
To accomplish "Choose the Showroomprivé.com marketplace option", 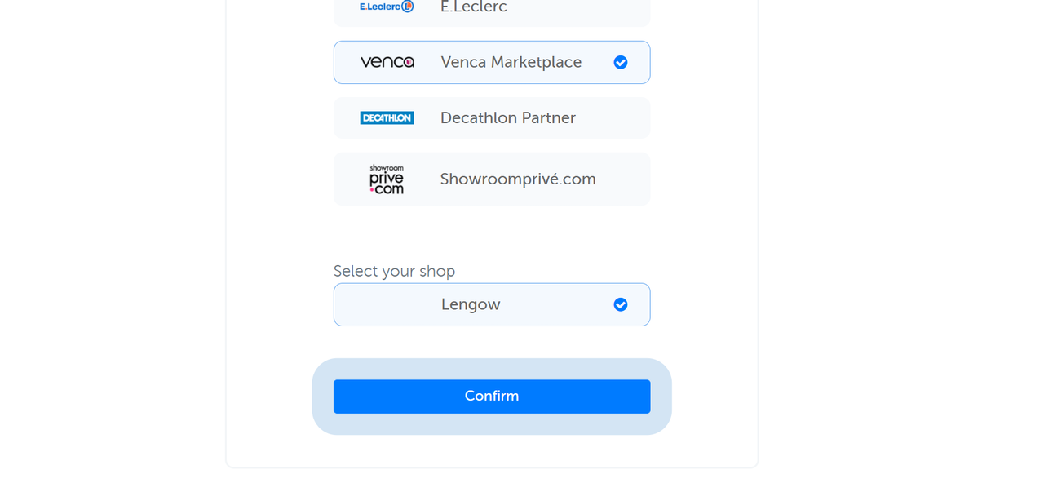I will click(492, 179).
